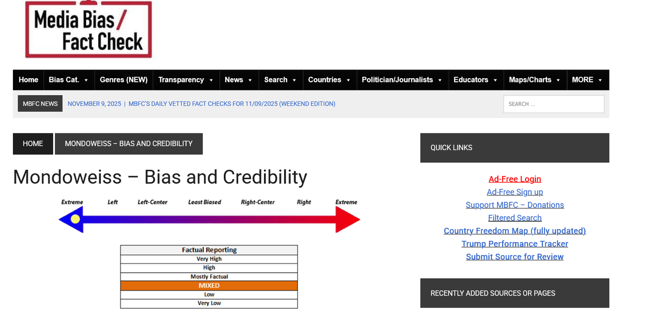
Task: Open the Ad-Free Sign up link
Action: point(515,192)
